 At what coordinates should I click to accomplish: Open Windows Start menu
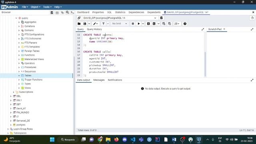[x=52, y=140]
